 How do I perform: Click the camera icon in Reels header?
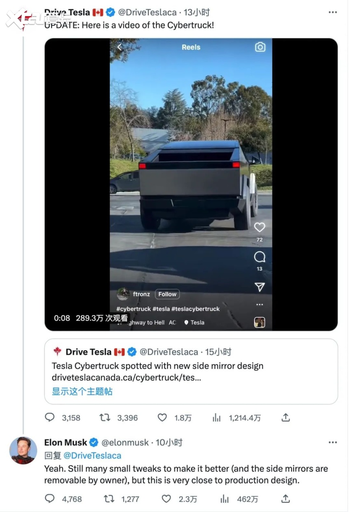(260, 47)
